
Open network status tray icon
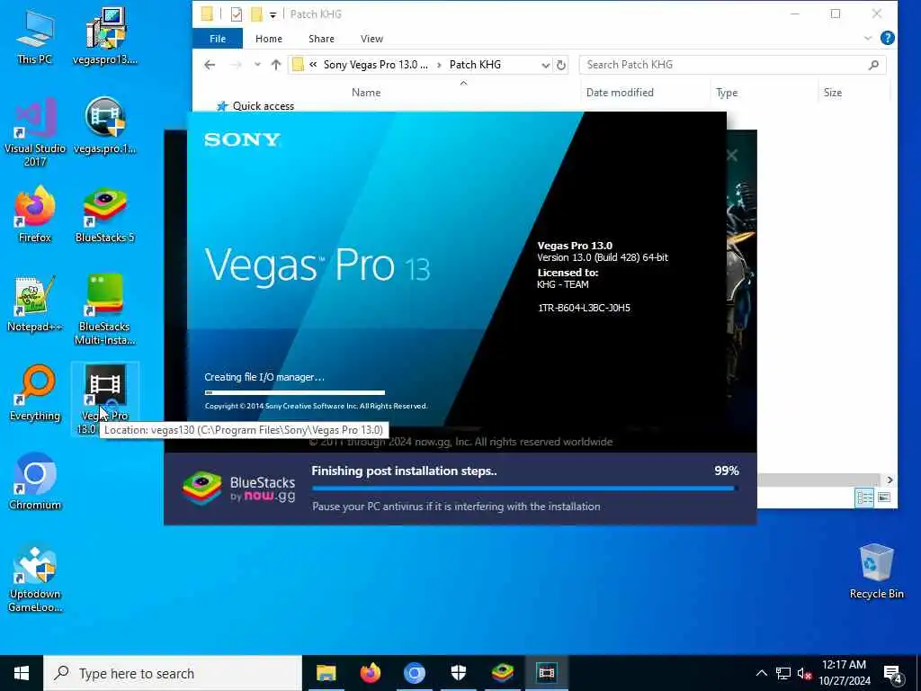pos(783,673)
